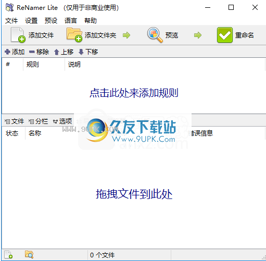Move rule down with 下移 arrow

click(x=81, y=52)
